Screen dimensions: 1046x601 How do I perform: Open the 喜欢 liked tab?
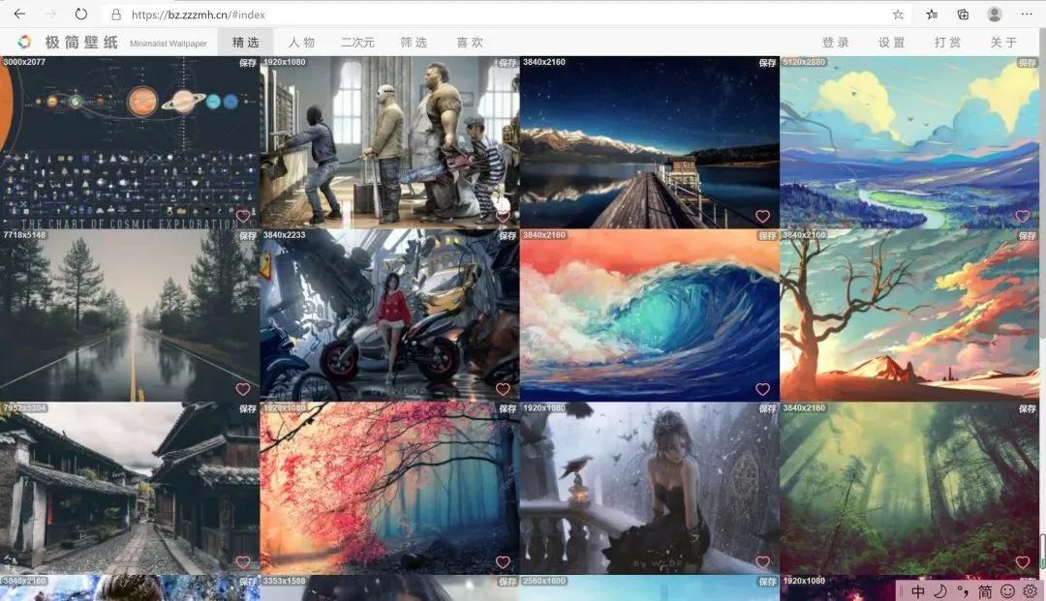[x=470, y=42]
